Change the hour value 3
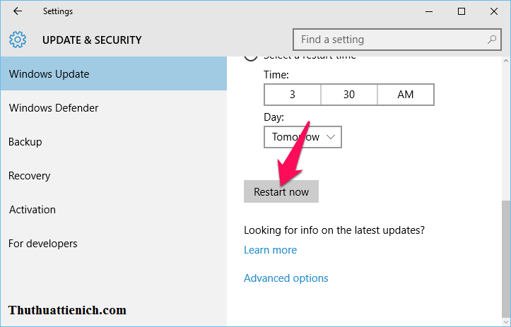This screenshot has width=511, height=327. [293, 95]
